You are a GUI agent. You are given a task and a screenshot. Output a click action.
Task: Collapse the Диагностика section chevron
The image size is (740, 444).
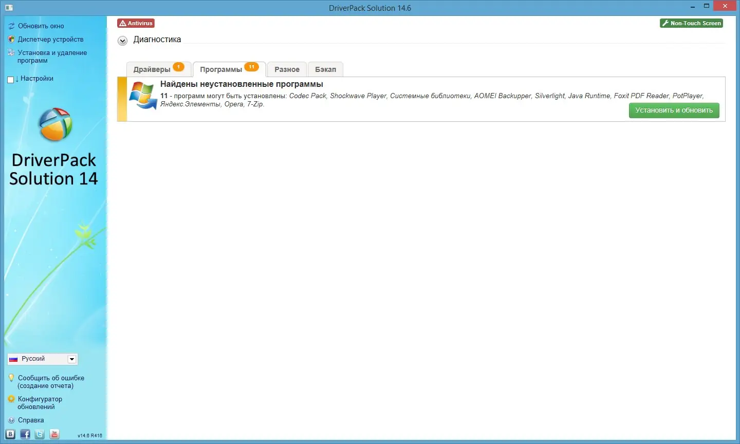(122, 41)
